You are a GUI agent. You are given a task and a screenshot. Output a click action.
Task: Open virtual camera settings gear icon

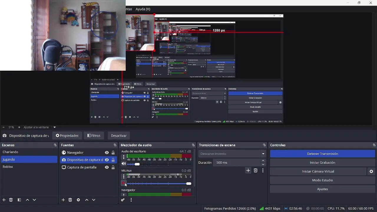(x=371, y=171)
